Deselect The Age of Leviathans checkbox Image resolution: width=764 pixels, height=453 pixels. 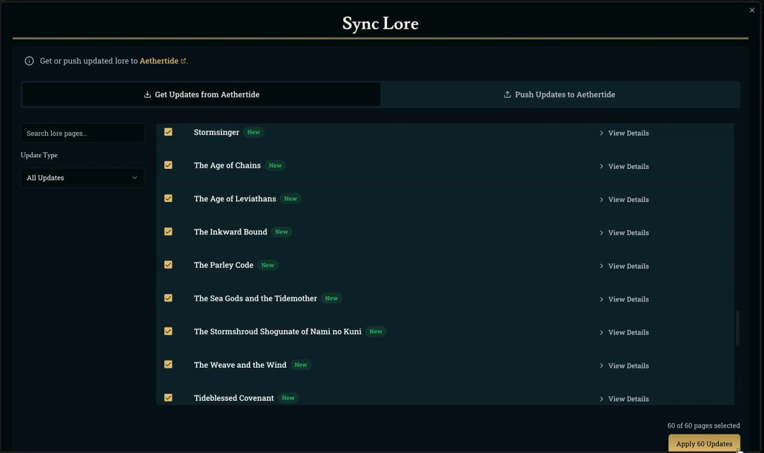click(168, 198)
